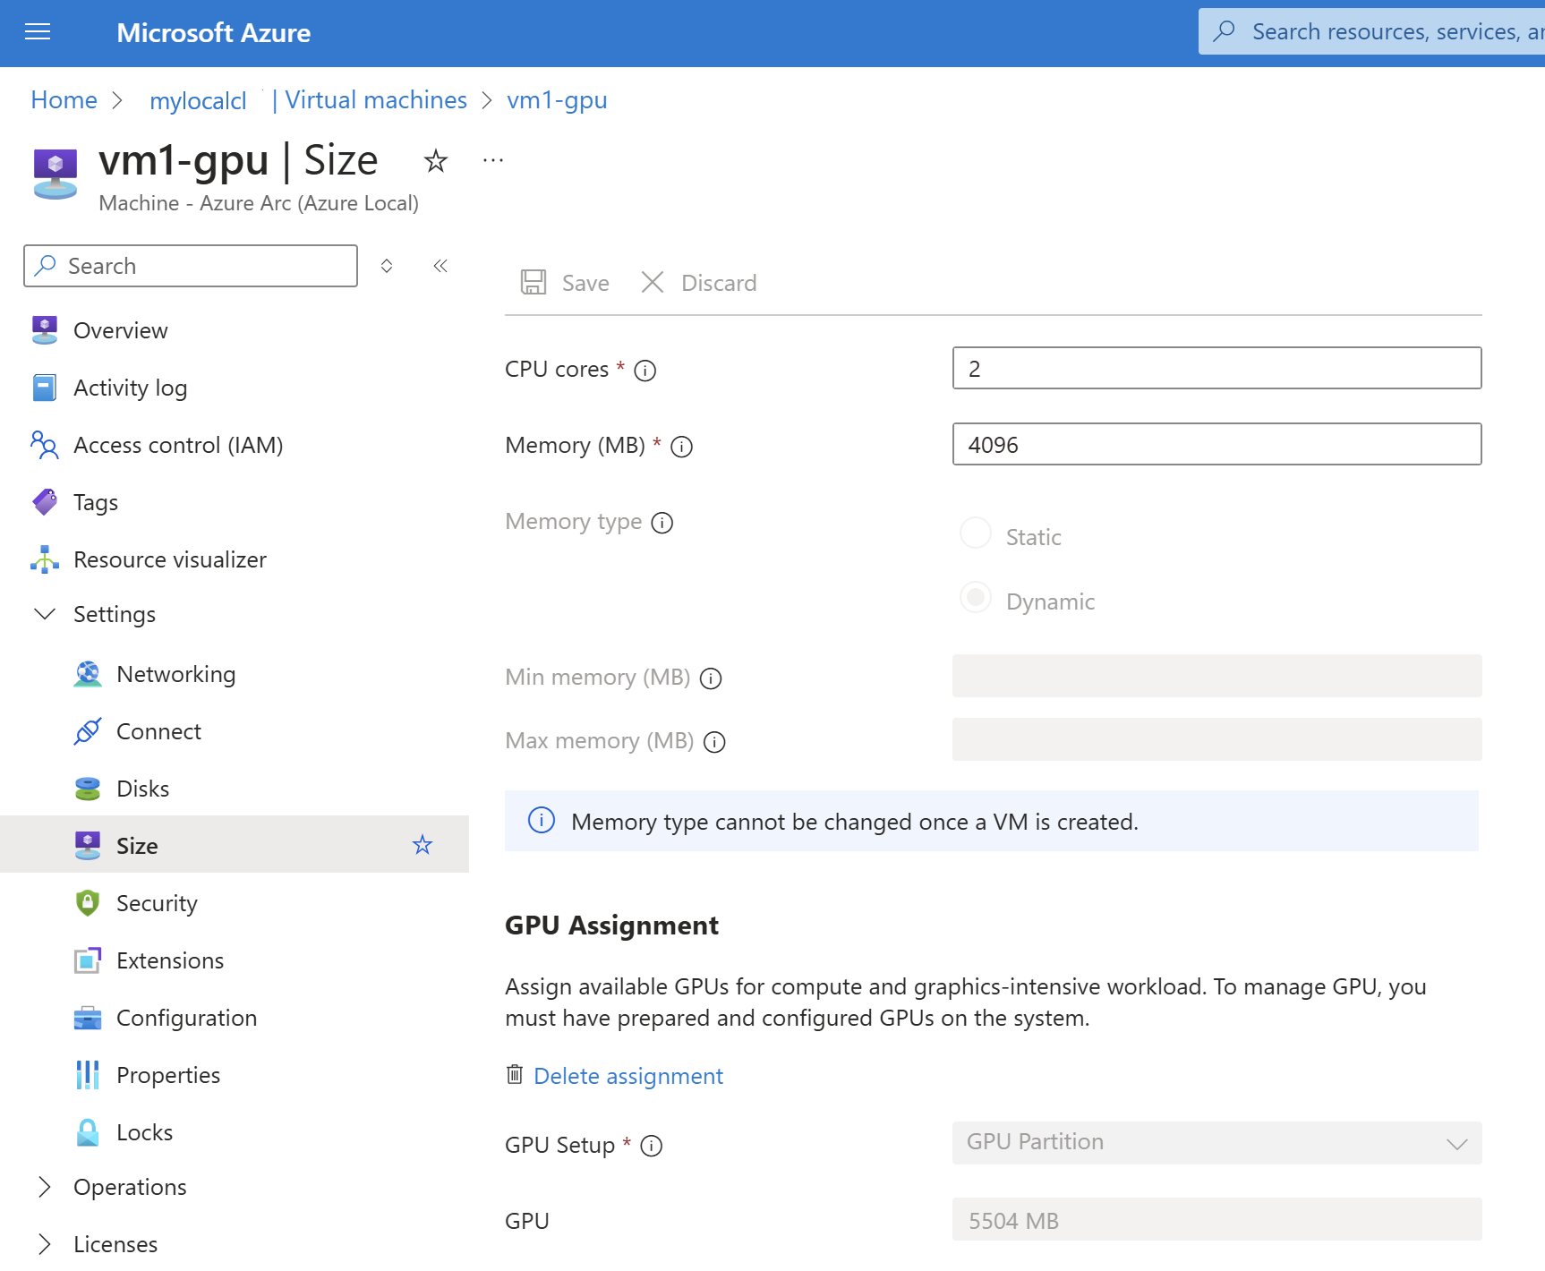The image size is (1545, 1271).
Task: Select the Dynamic memory type radio
Action: pyautogui.click(x=976, y=598)
